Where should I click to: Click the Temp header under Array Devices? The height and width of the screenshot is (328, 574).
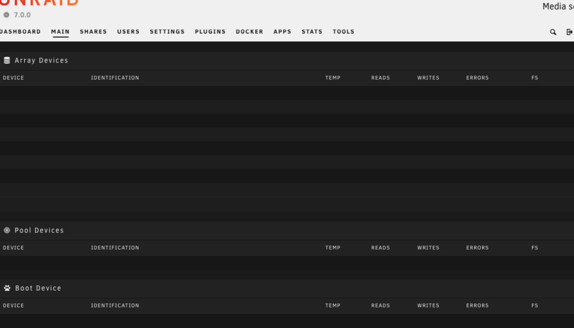pos(333,78)
